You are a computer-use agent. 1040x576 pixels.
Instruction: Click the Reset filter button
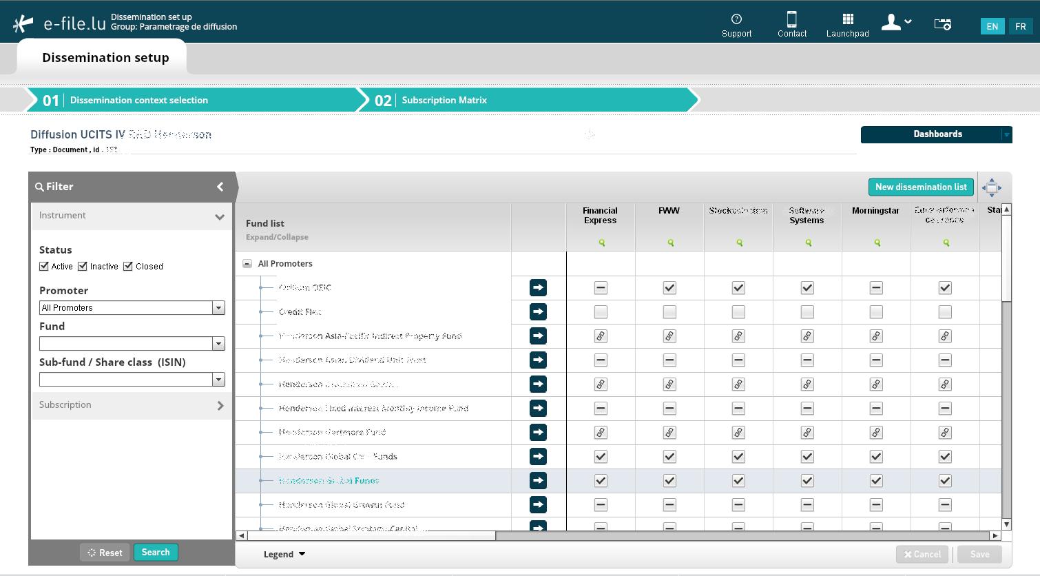click(x=105, y=553)
